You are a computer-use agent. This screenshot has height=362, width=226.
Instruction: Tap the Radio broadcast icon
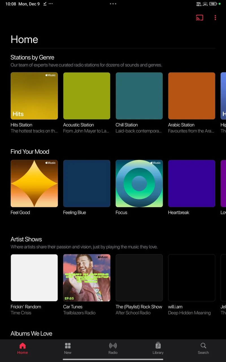pyautogui.click(x=113, y=346)
